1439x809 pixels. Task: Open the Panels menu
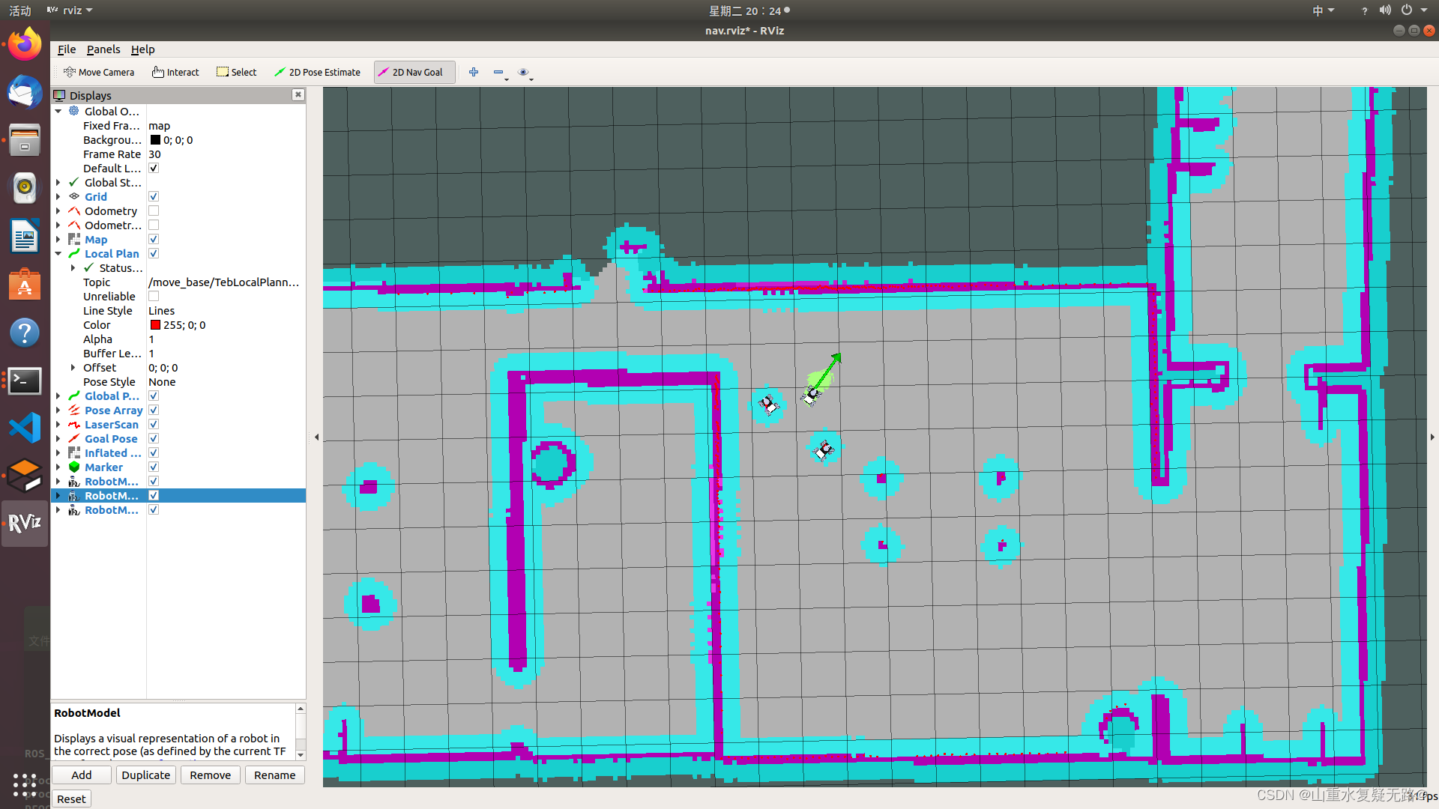click(x=103, y=49)
